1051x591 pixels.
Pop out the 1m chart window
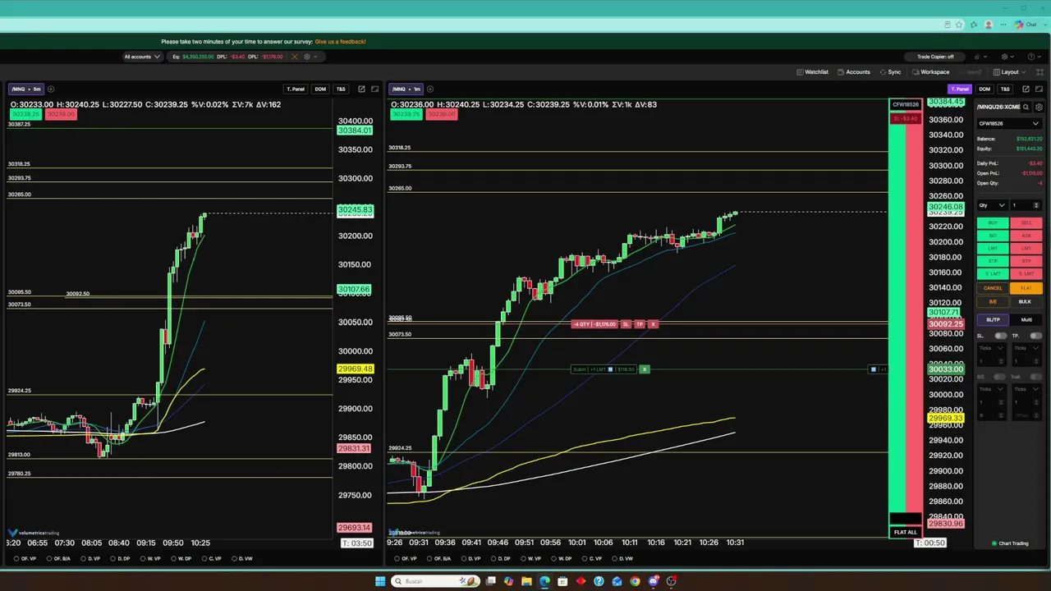[1026, 89]
